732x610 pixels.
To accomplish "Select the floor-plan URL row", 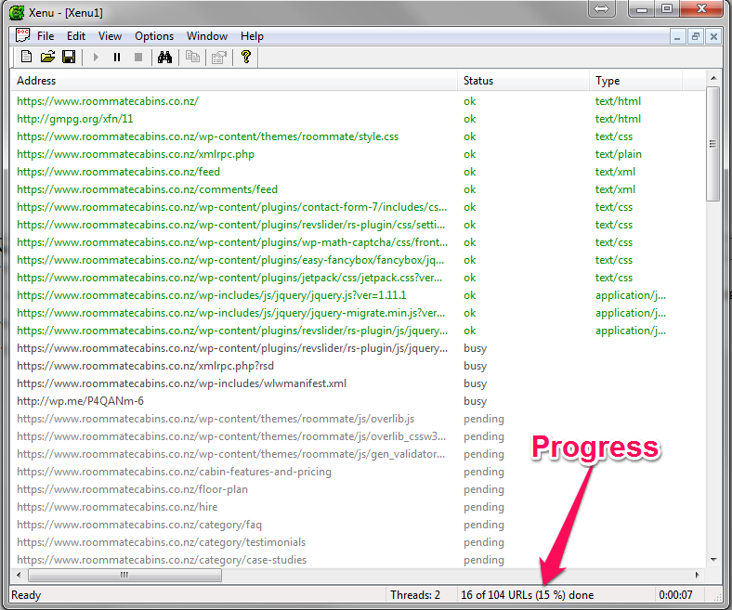I will 358,489.
